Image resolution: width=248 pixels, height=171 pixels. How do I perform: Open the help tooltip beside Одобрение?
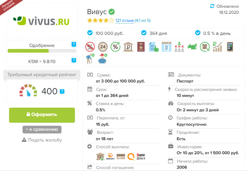tap(74, 45)
